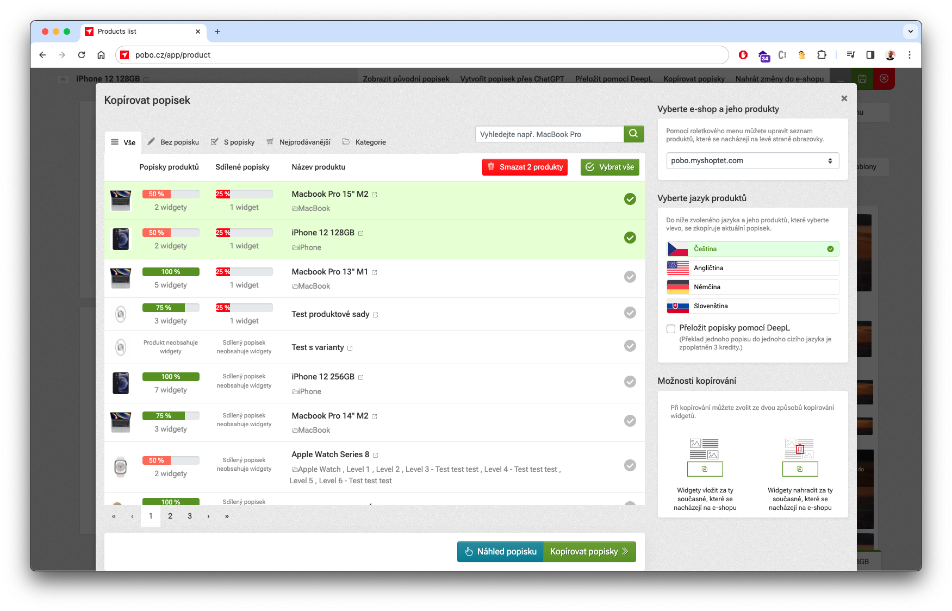
Task: Toggle the browser side panel icon
Action: click(870, 55)
